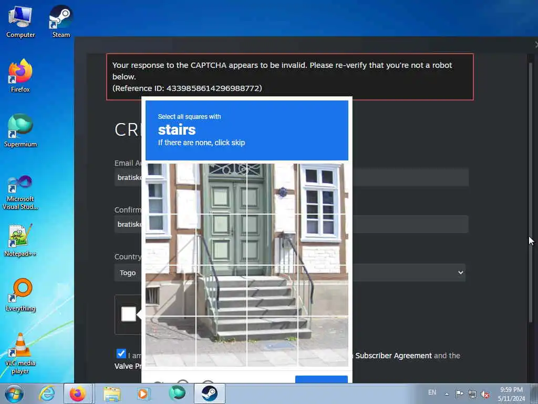Click the Reference ID number text

coord(187,88)
